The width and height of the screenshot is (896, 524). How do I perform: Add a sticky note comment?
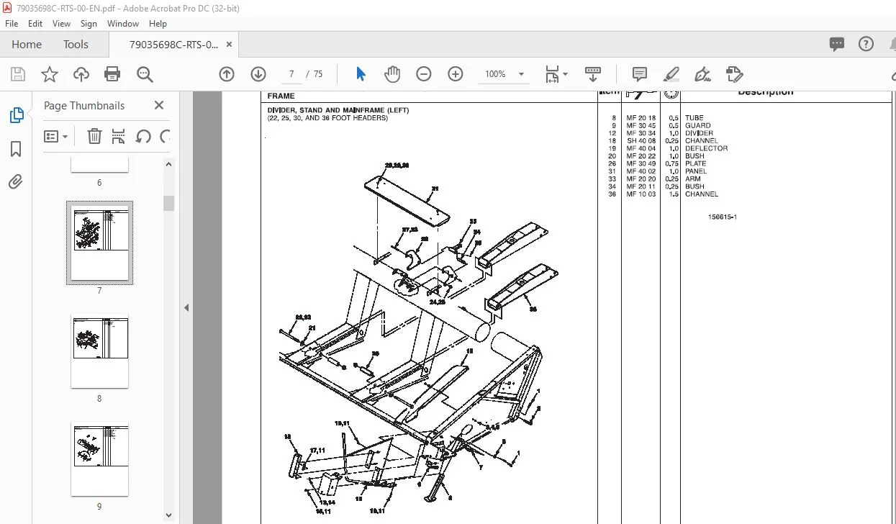(639, 74)
